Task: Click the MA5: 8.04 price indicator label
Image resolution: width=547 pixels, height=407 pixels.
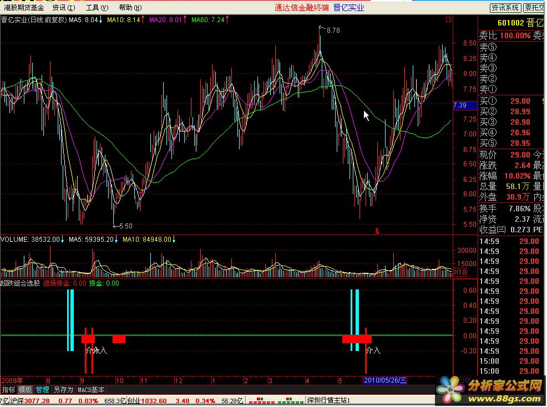Action: (85, 20)
